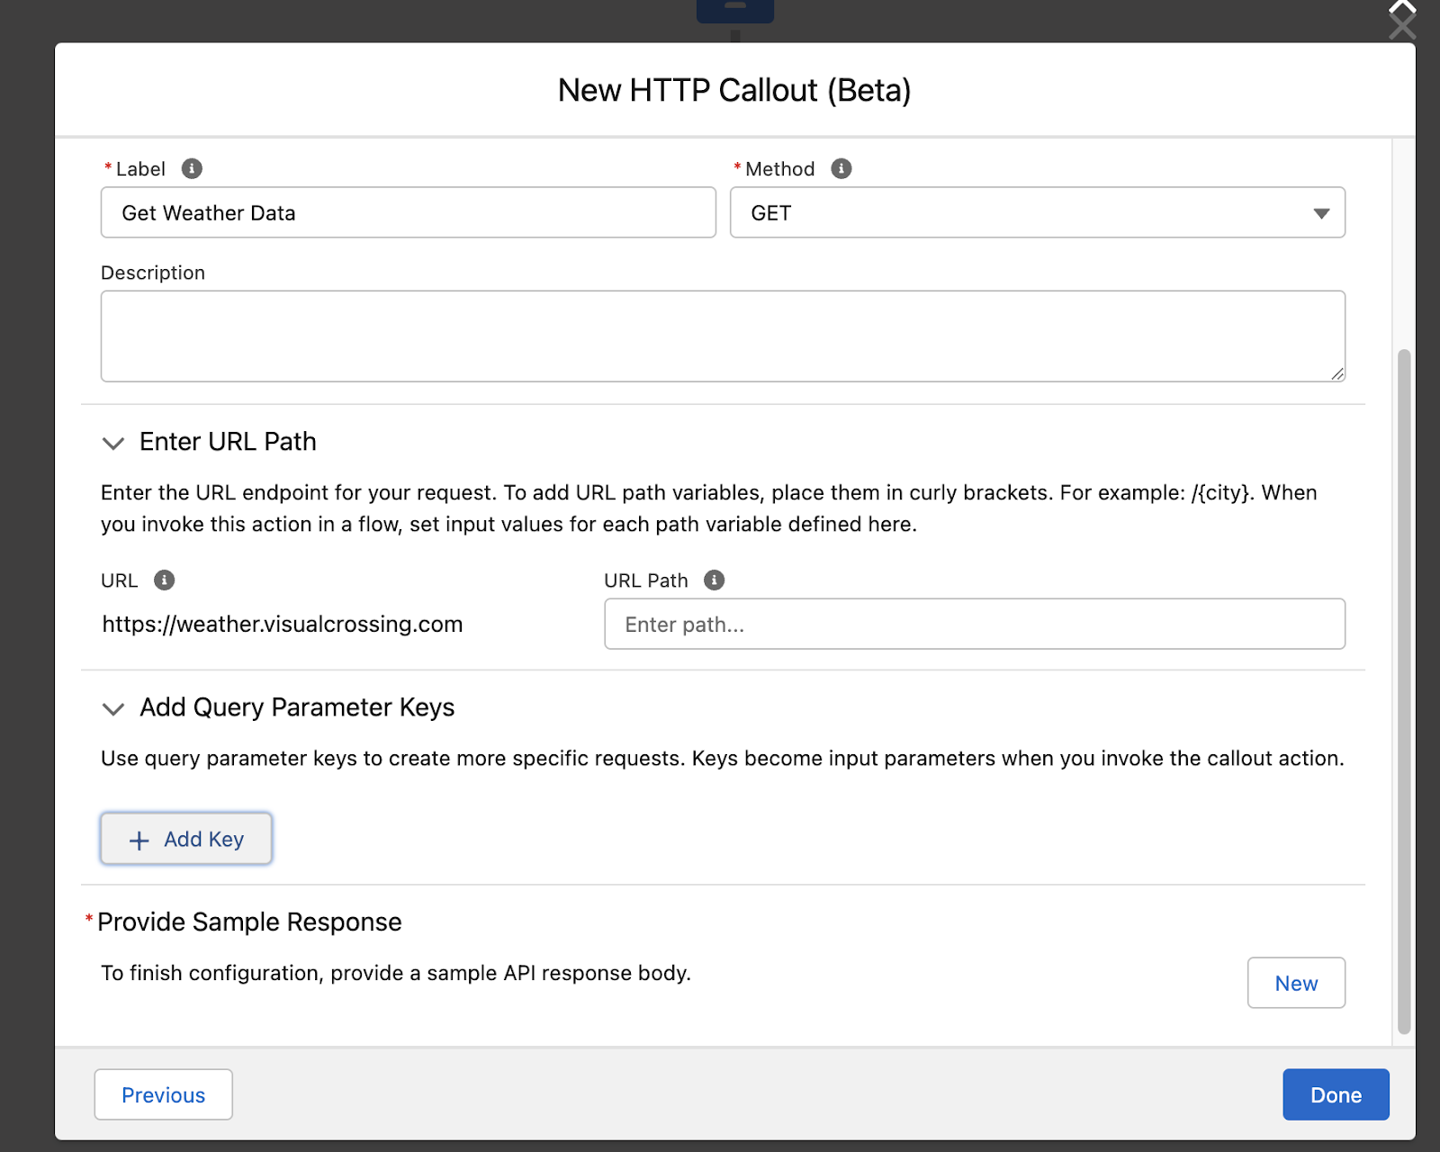Click the Method field info icon
Viewport: 1440px width, 1152px height.
[x=841, y=168]
